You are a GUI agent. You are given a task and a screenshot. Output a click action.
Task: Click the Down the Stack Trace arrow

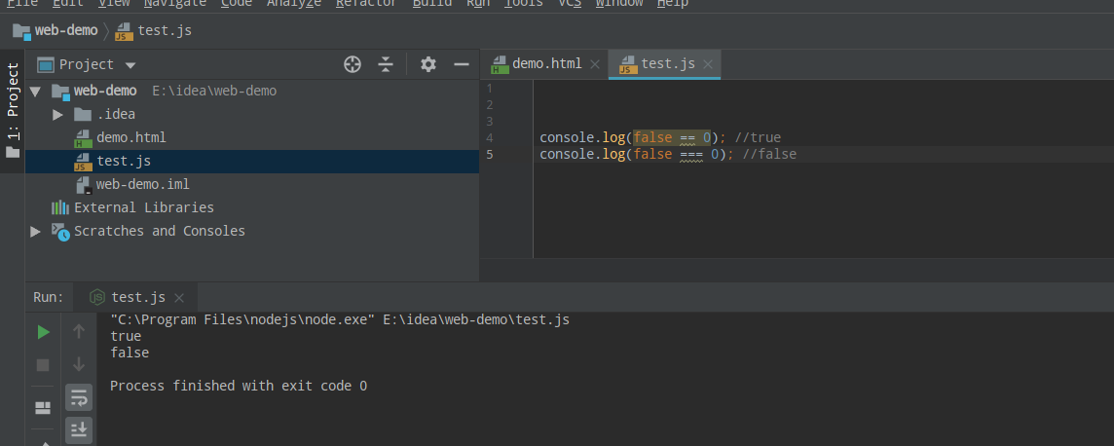click(79, 365)
